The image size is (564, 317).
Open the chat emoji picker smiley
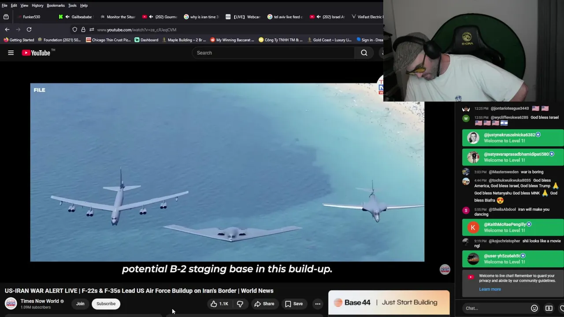[534, 308]
